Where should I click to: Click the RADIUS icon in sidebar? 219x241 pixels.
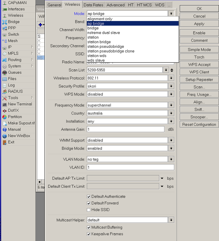click(5, 92)
